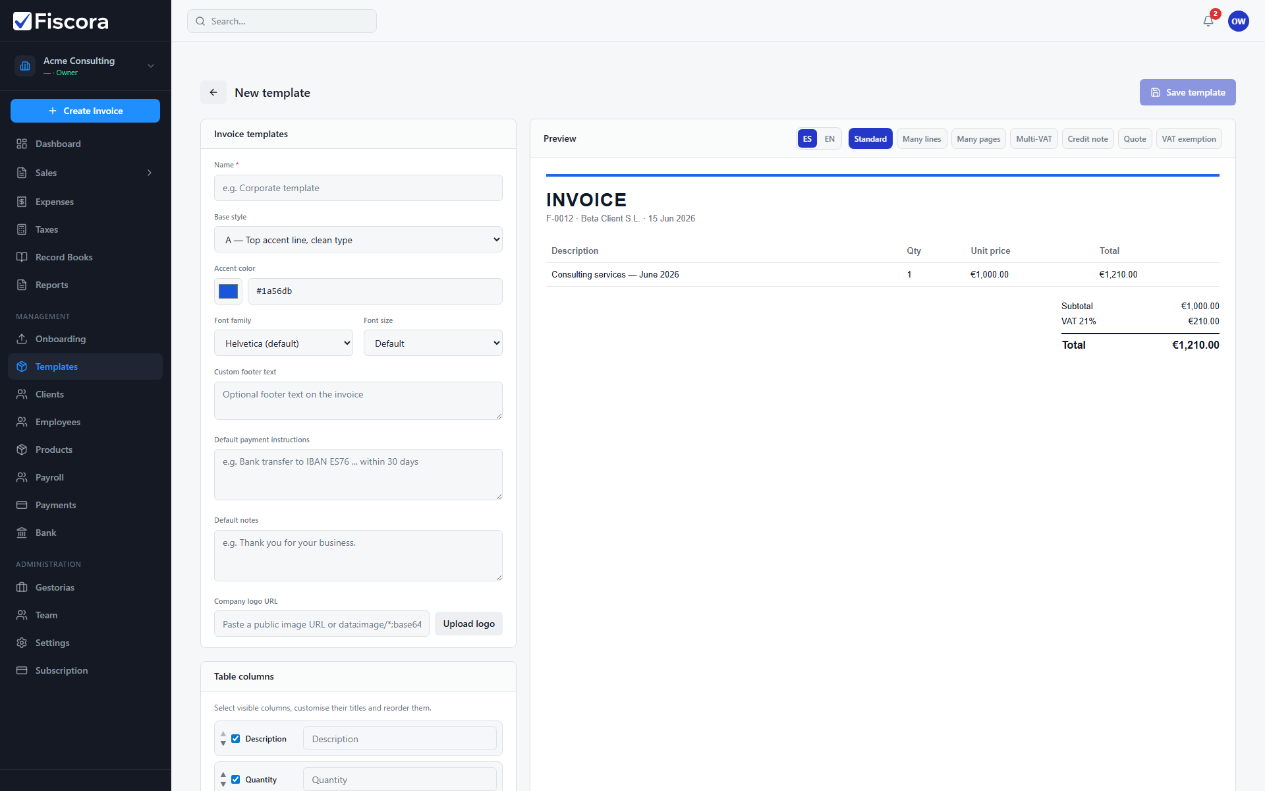
Task: Switch preview language to EN
Action: pos(829,139)
